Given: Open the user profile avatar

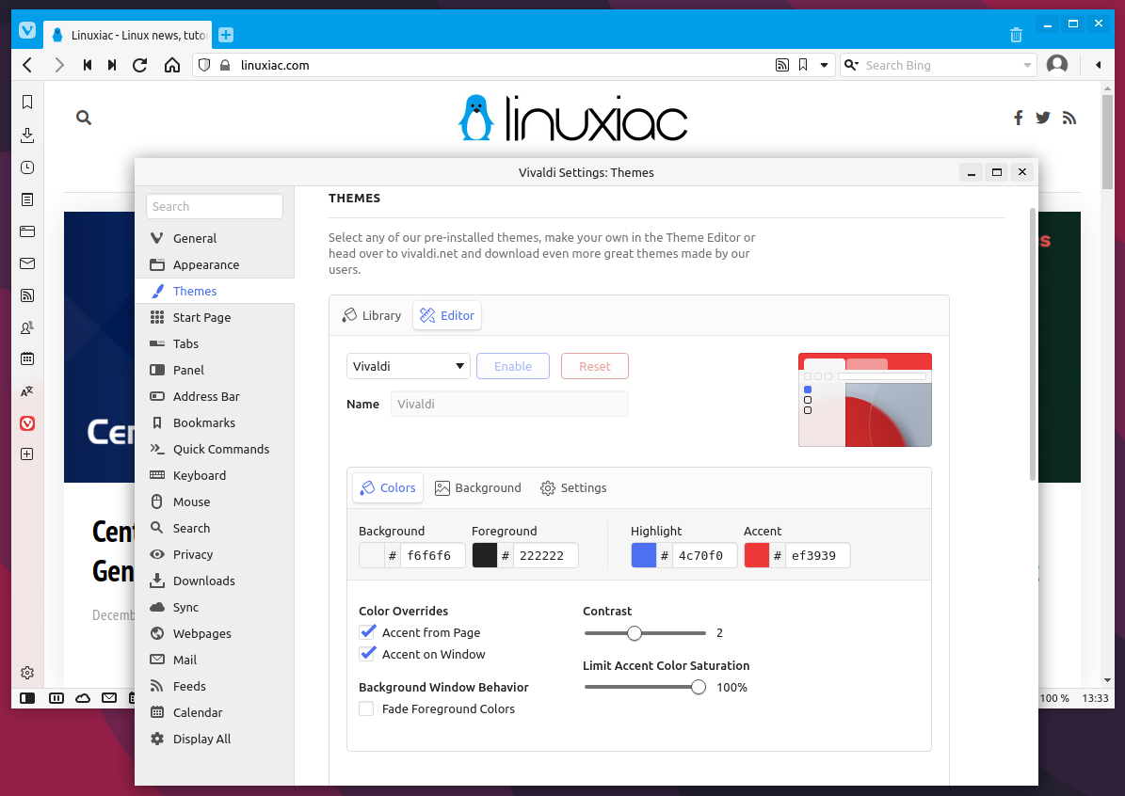Looking at the screenshot, I should coord(1057,65).
